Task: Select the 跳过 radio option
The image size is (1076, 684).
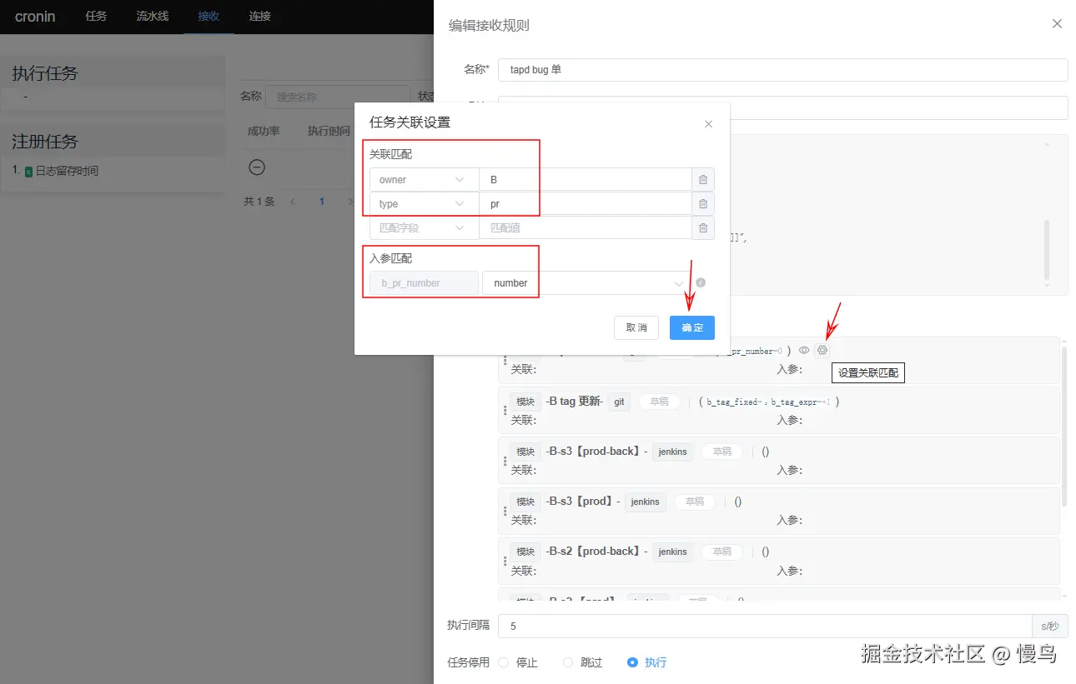Action: point(568,662)
